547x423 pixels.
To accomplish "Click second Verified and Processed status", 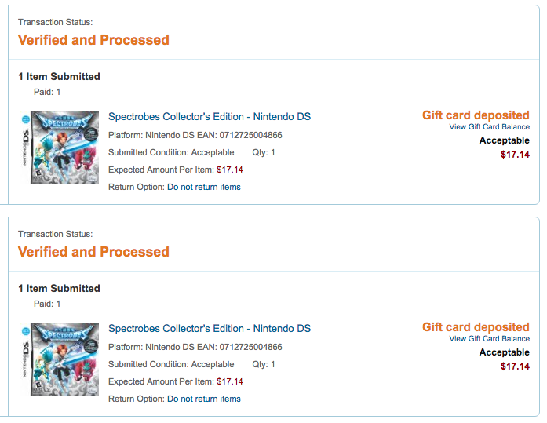I will coord(93,252).
